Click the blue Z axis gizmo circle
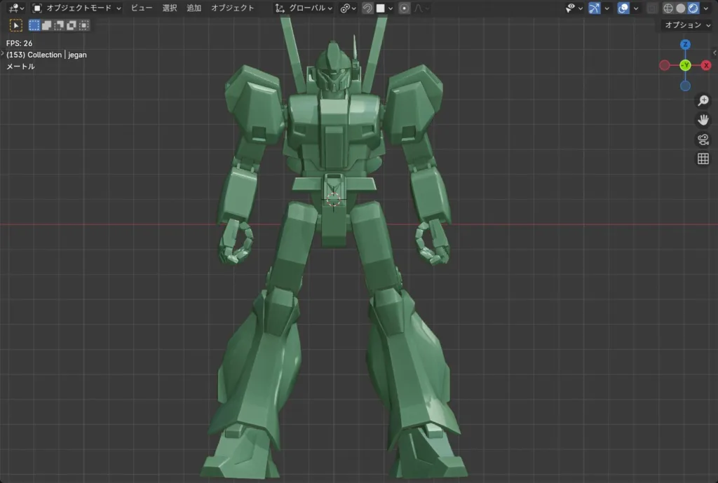 pyautogui.click(x=685, y=45)
